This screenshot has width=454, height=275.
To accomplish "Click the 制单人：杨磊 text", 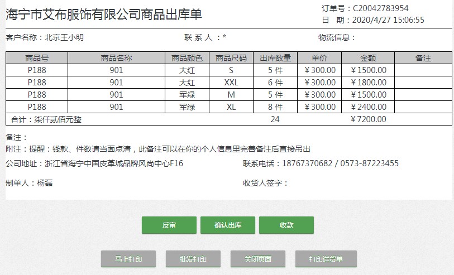I will [29, 183].
